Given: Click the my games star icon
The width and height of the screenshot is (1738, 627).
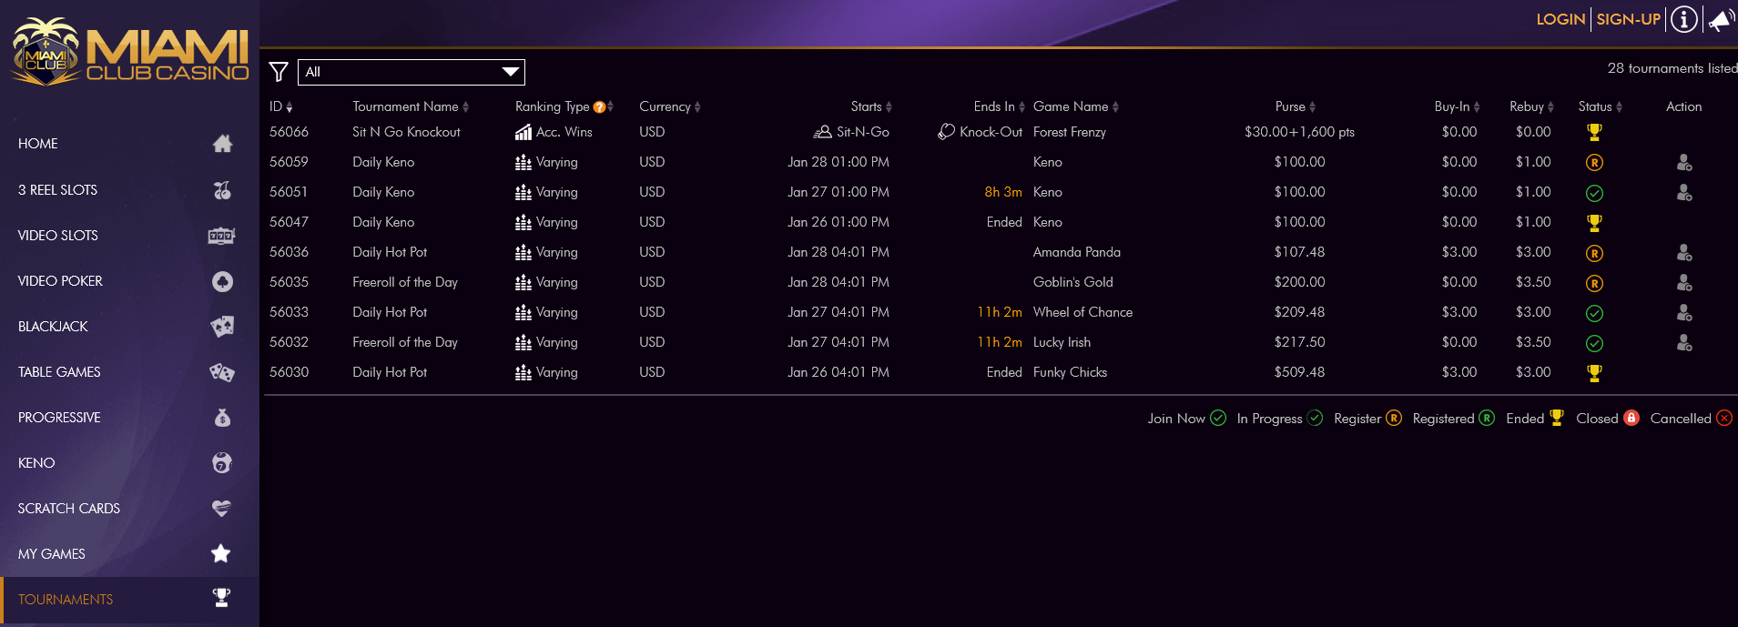Looking at the screenshot, I should coord(220,553).
